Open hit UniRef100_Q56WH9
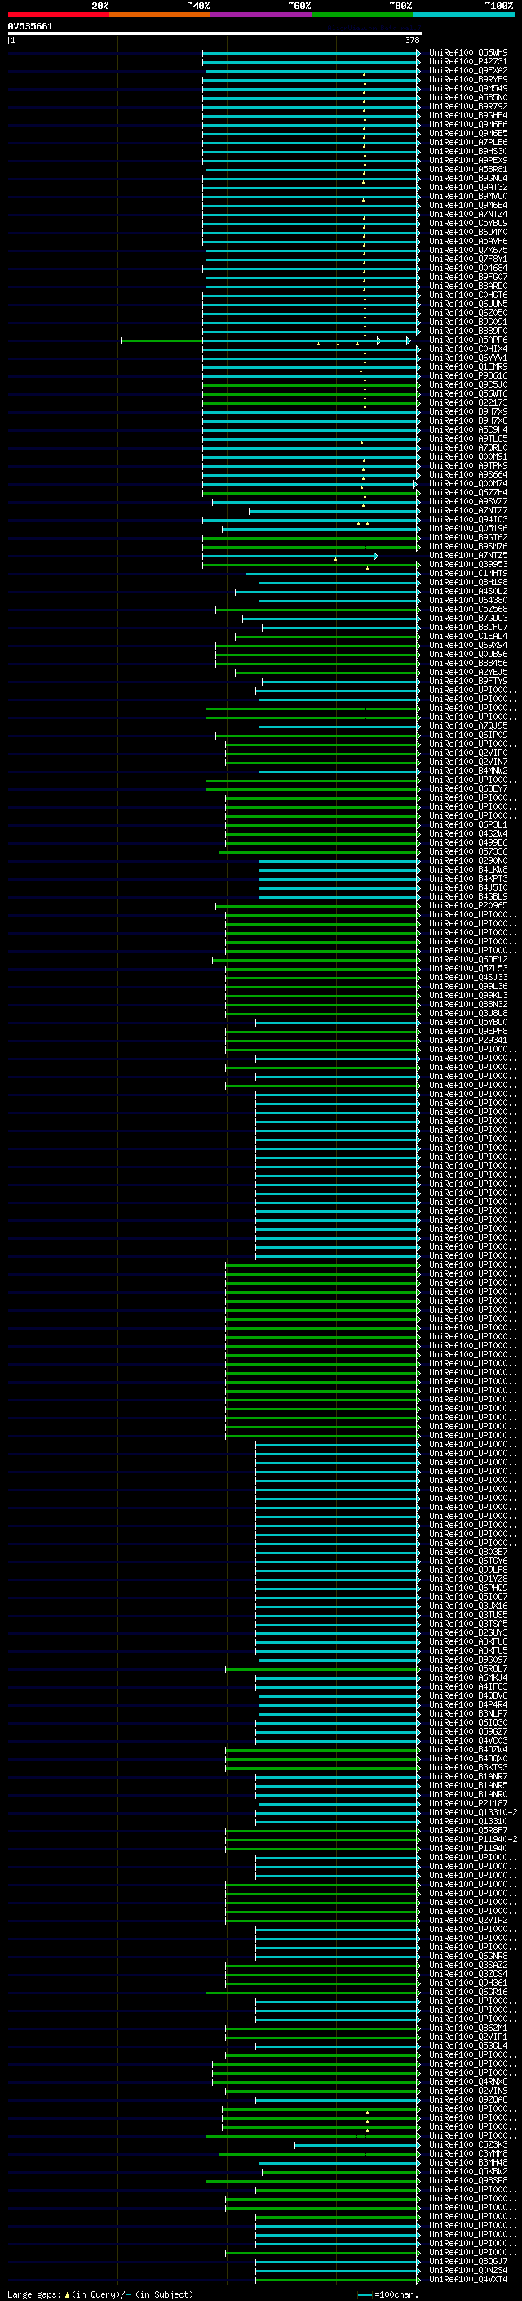Viewport: 522px width, 2301px height. [468, 53]
